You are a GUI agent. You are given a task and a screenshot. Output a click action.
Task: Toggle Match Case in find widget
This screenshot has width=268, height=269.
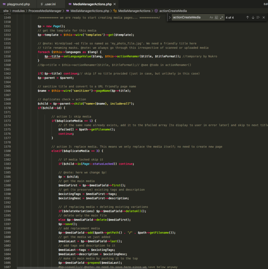[211, 18]
